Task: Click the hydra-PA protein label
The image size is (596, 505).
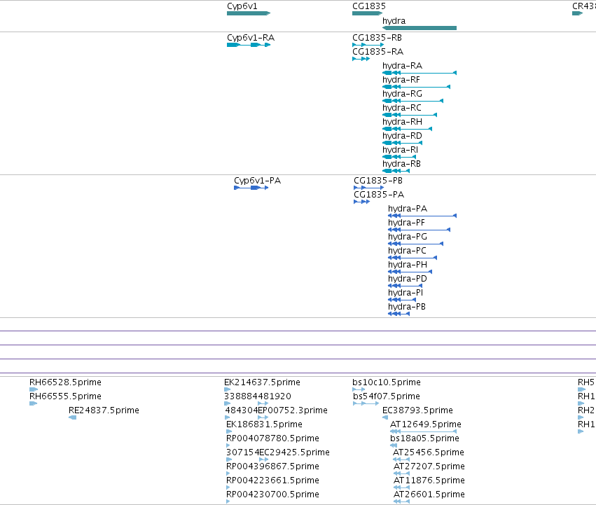Action: click(408, 209)
